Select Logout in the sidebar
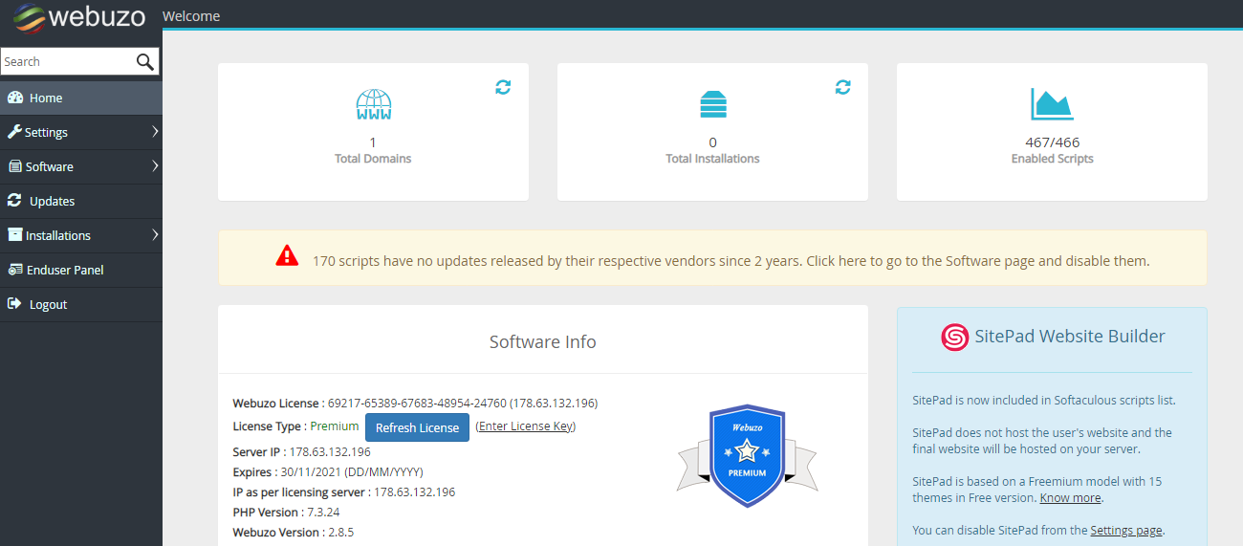This screenshot has height=546, width=1243. point(48,304)
